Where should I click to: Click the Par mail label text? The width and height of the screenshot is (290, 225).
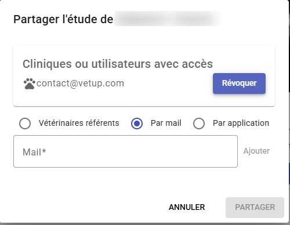[x=166, y=123]
